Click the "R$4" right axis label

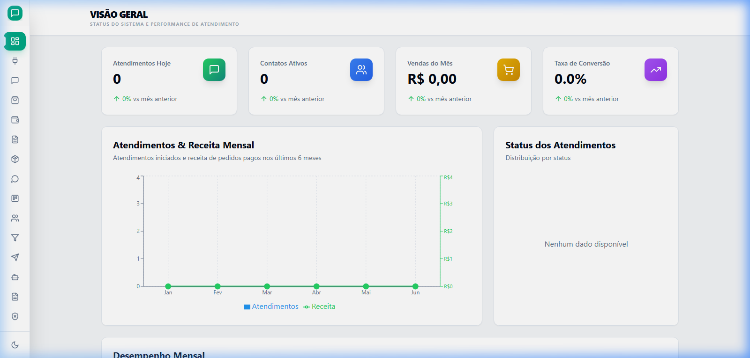click(448, 177)
